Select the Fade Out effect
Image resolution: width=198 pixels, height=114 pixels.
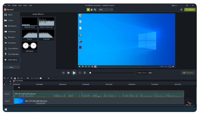(x=46, y=35)
